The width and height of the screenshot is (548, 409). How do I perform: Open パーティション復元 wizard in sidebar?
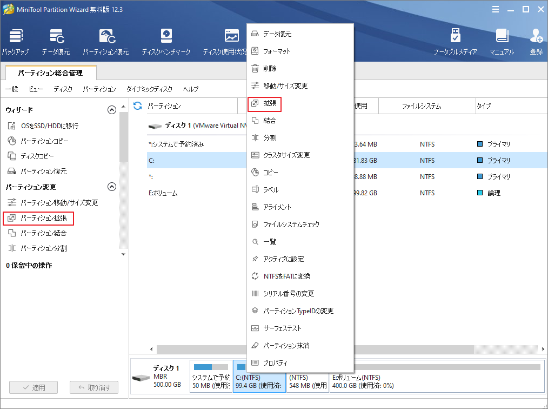37,171
